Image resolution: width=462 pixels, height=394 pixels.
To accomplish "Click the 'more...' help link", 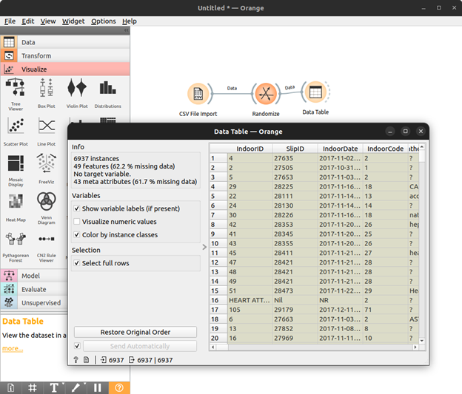I will (x=13, y=348).
